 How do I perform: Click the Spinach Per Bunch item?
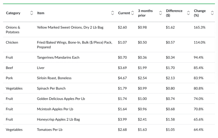pos(51,88)
